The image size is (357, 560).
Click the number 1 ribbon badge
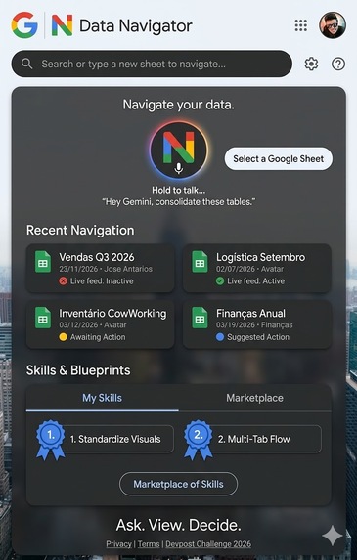point(51,440)
